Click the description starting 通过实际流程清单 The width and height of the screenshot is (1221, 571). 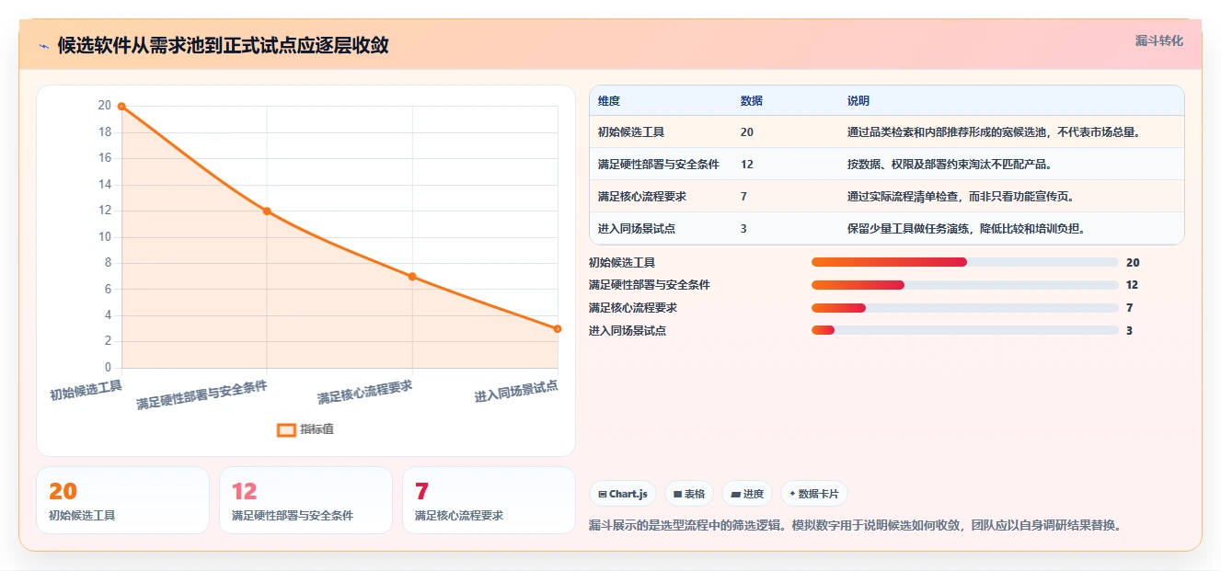point(961,197)
